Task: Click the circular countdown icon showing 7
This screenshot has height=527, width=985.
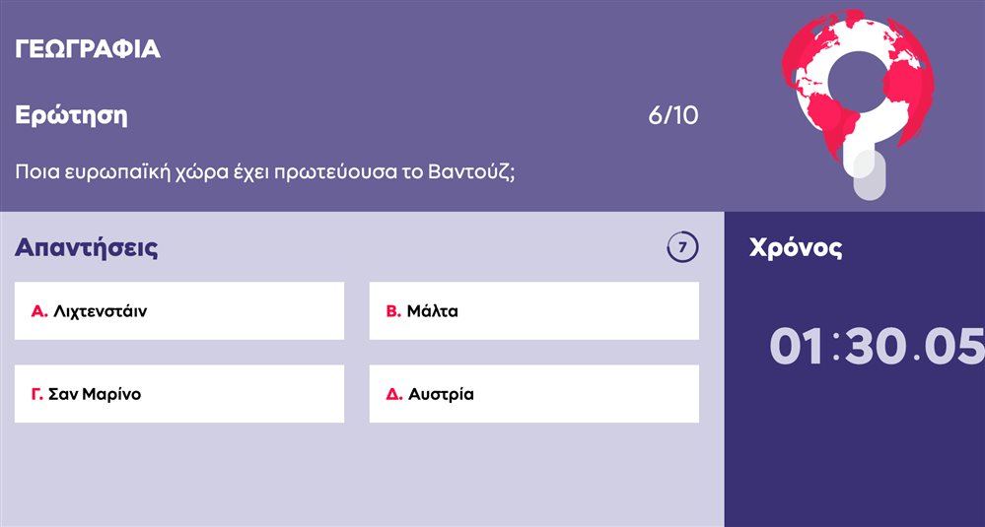Action: pyautogui.click(x=683, y=247)
